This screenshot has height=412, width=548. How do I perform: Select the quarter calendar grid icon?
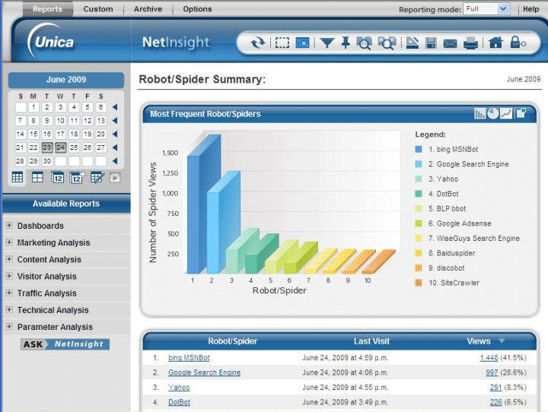click(37, 177)
